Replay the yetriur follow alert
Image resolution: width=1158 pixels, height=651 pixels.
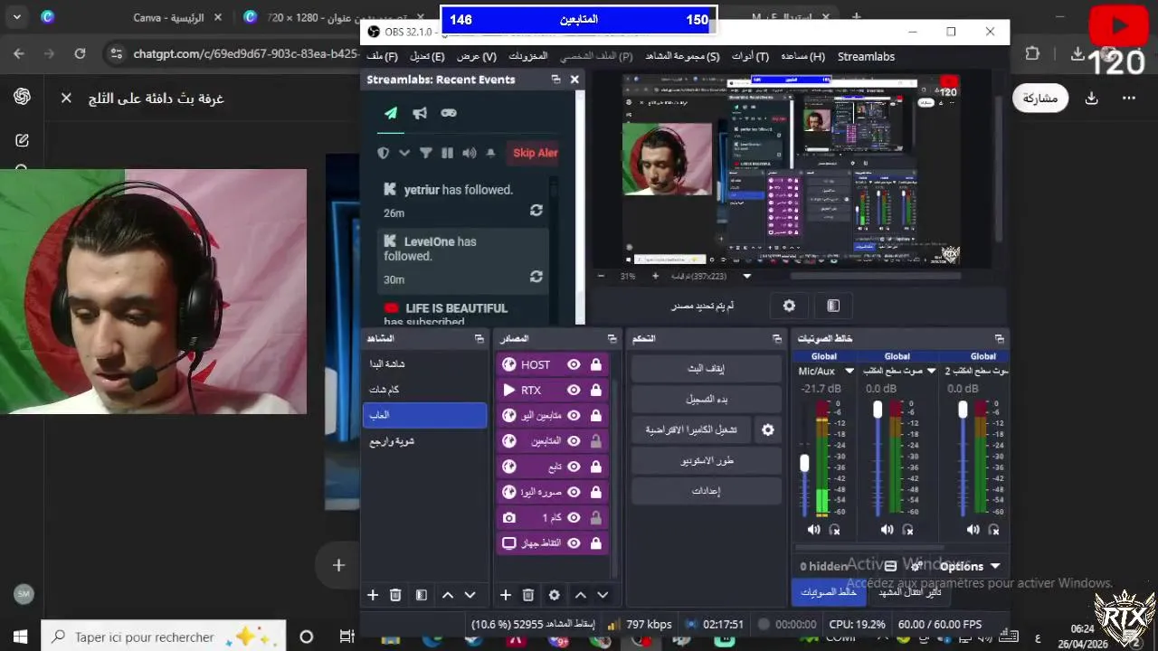(x=536, y=210)
